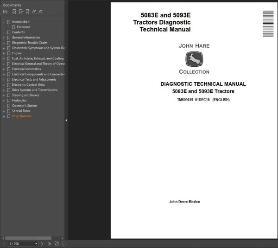Viewport: 278px width, 248px height.
Task: Select Drive Systems and Transmissions label
Action: point(35,90)
